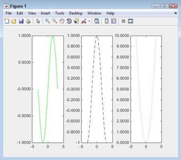Click the Link Plot icon
181x160 pixels.
(97, 21)
